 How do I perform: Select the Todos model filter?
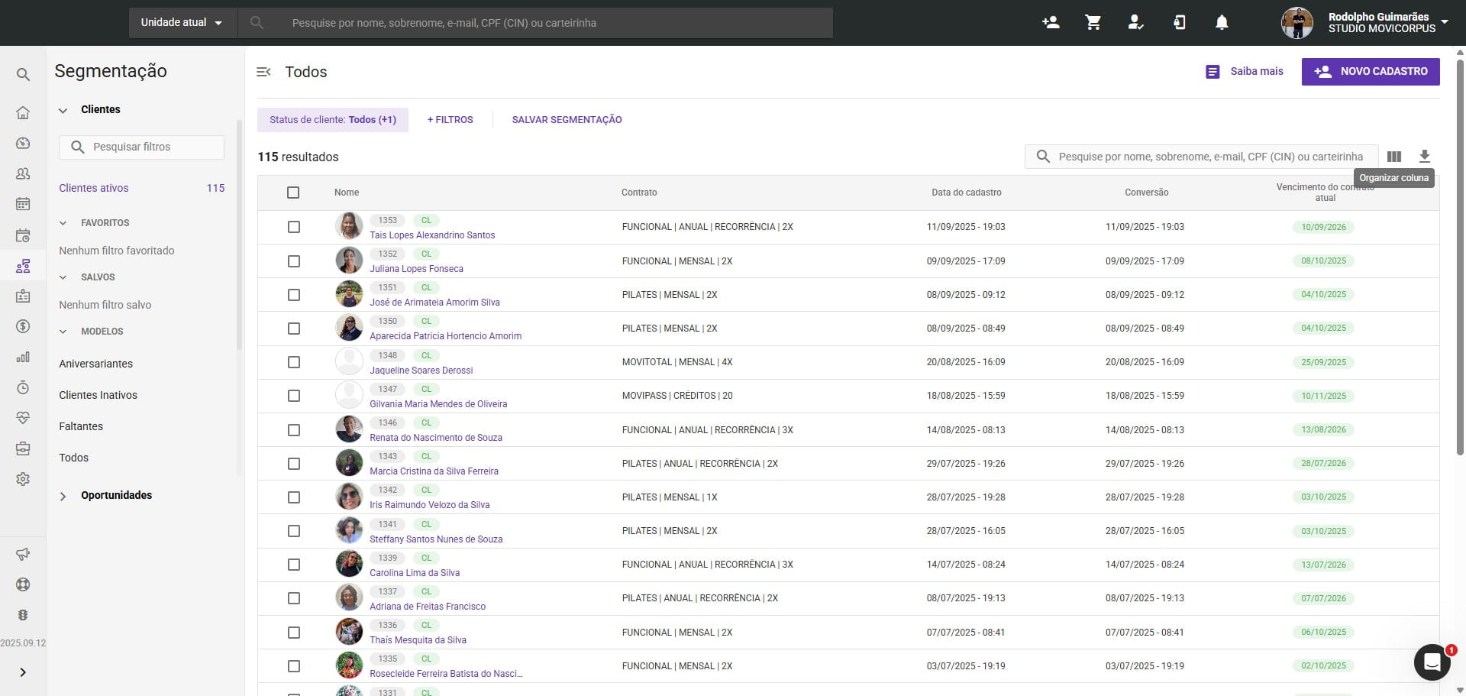pos(74,458)
